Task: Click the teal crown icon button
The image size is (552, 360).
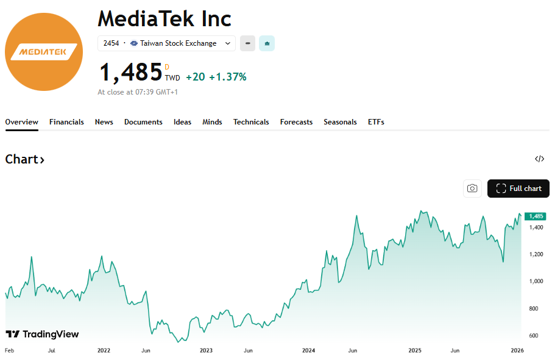Action: click(x=267, y=43)
